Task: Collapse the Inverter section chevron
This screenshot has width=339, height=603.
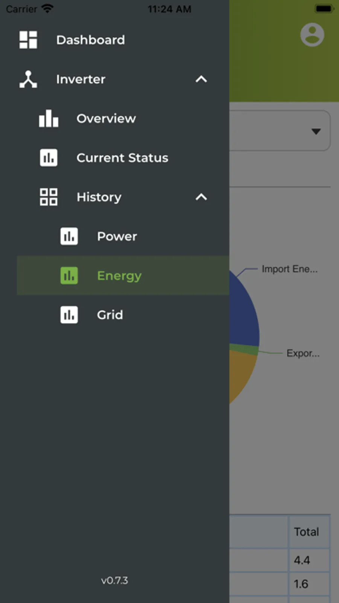Action: pyautogui.click(x=202, y=79)
